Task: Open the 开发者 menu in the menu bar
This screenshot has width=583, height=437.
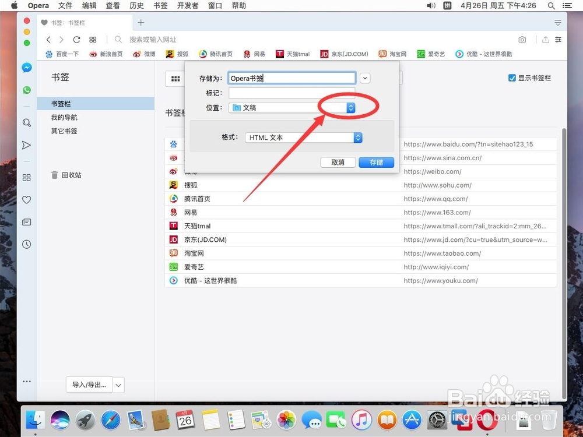Action: pos(187,6)
